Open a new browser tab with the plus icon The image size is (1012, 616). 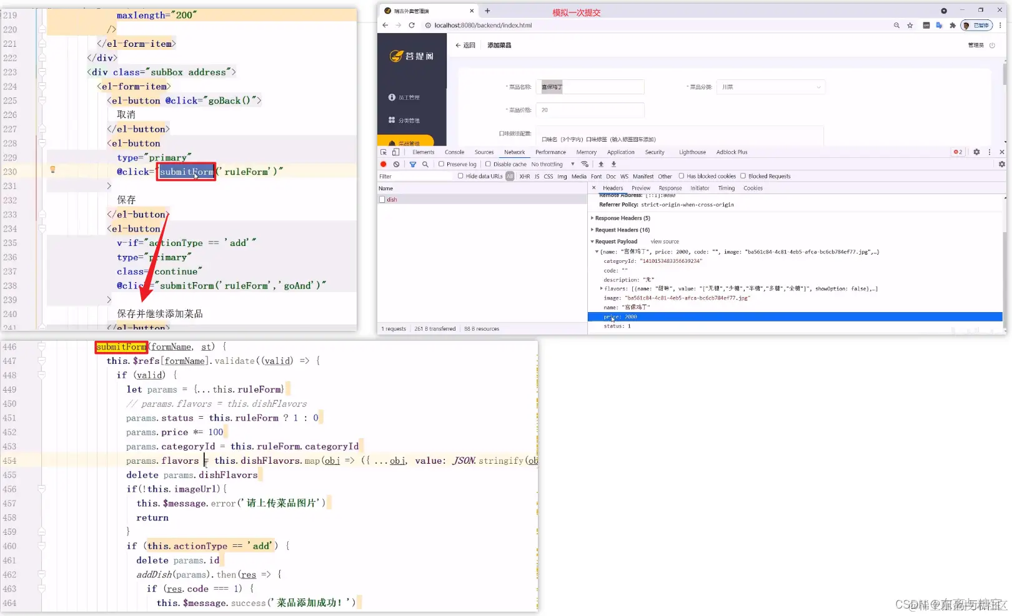[487, 11]
